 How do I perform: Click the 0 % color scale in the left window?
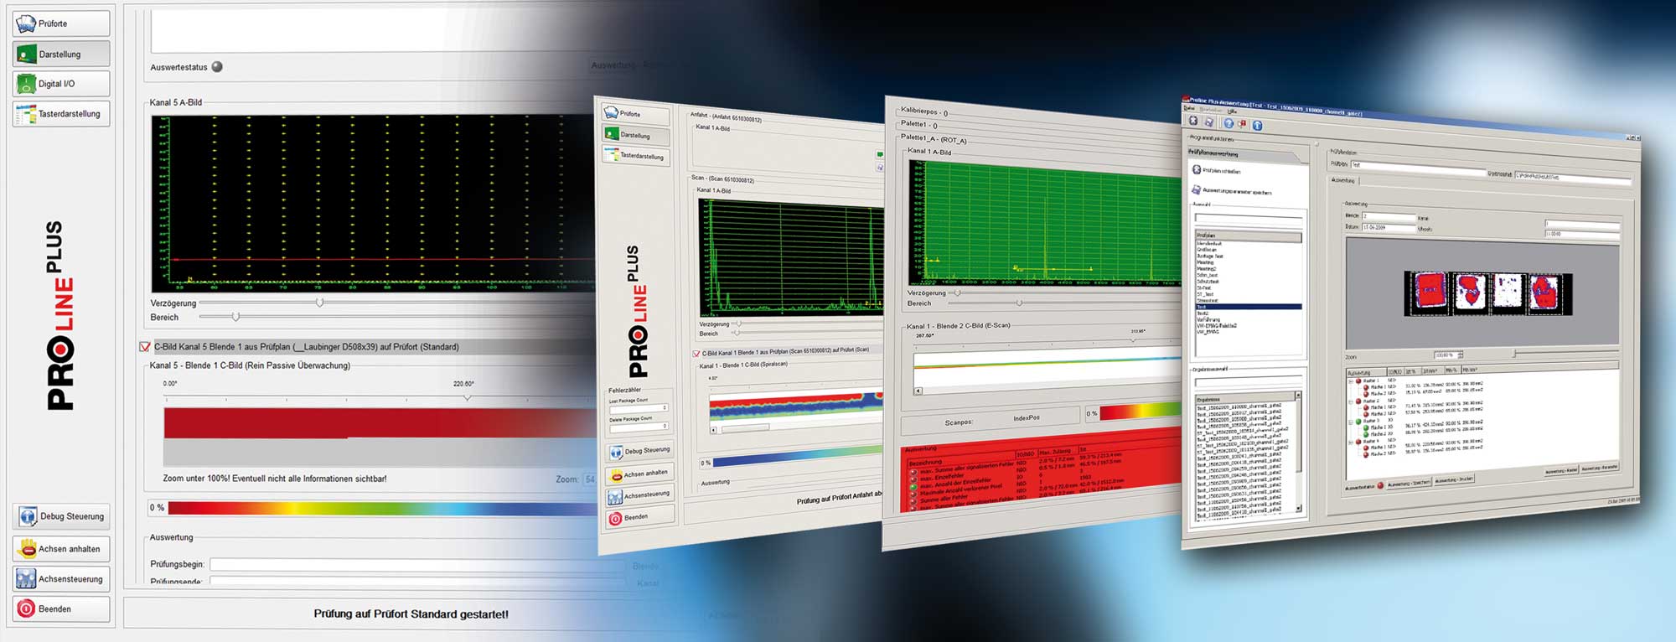tap(381, 508)
